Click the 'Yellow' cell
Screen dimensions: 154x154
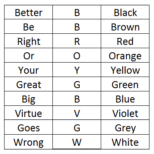point(125,70)
